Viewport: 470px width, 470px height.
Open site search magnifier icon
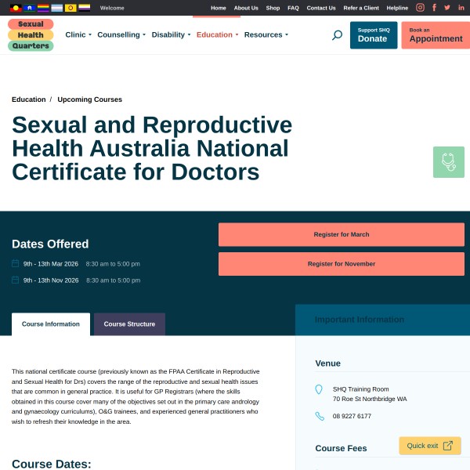click(x=337, y=35)
